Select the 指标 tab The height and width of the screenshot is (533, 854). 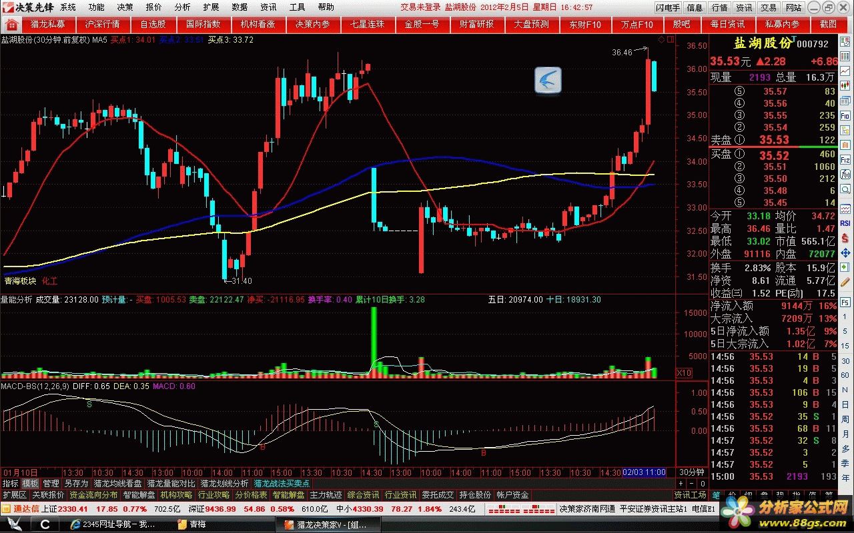point(10,483)
